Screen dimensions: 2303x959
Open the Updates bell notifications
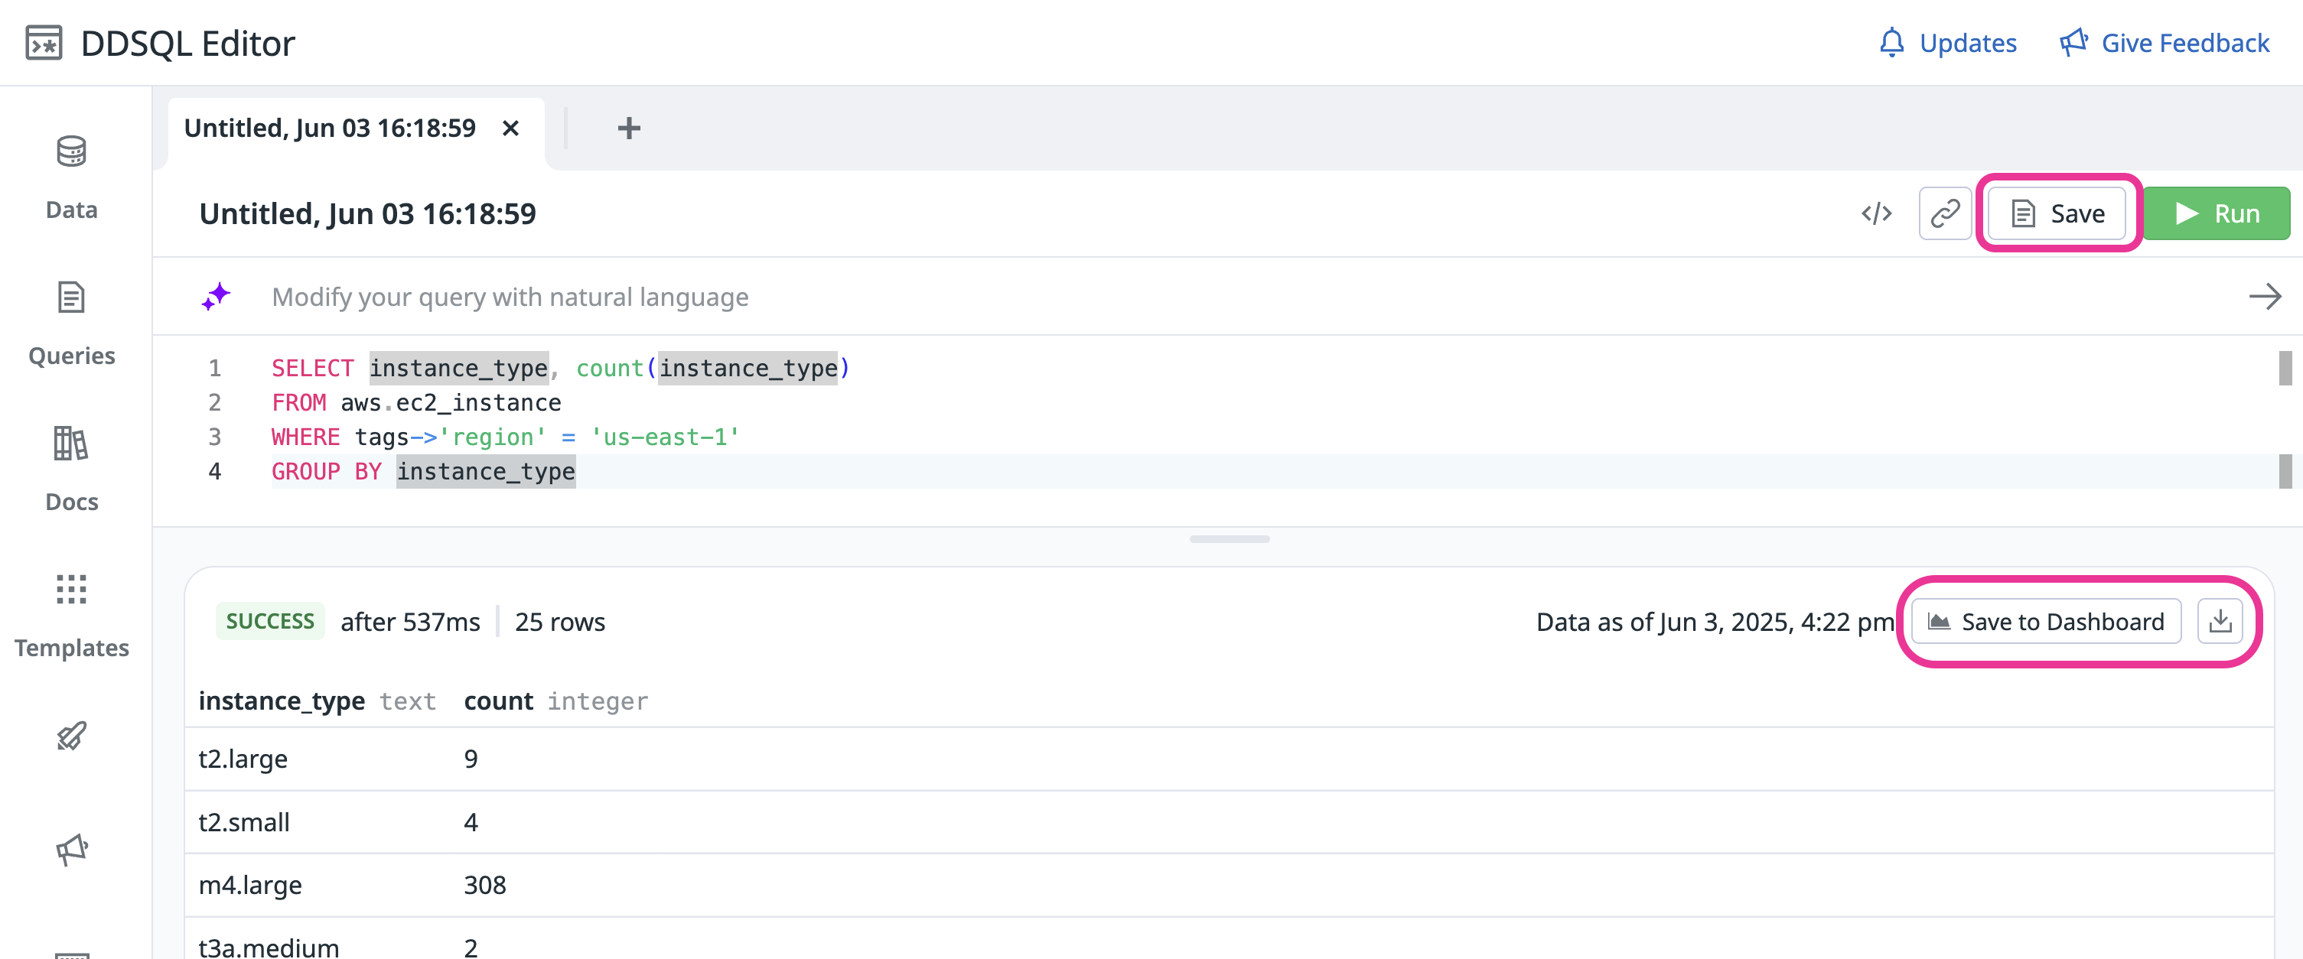tap(1947, 43)
